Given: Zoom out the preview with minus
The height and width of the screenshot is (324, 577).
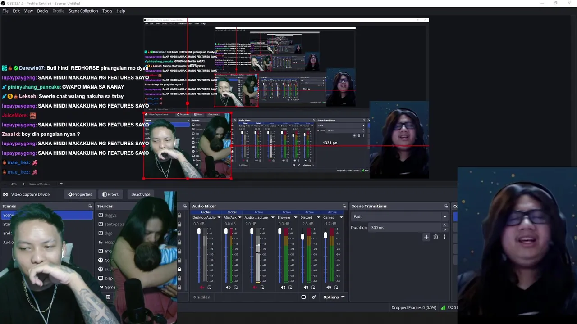Looking at the screenshot, I should coord(5,184).
